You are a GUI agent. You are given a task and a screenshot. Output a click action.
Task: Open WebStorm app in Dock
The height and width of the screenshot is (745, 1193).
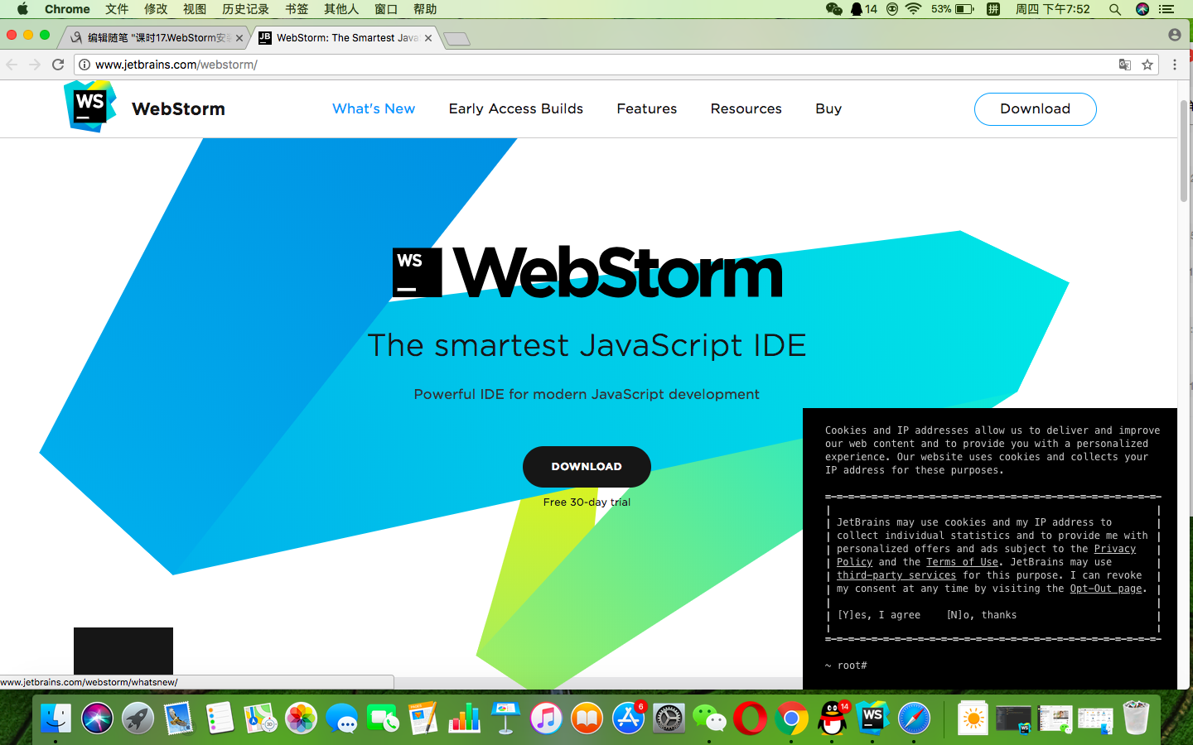click(x=872, y=718)
